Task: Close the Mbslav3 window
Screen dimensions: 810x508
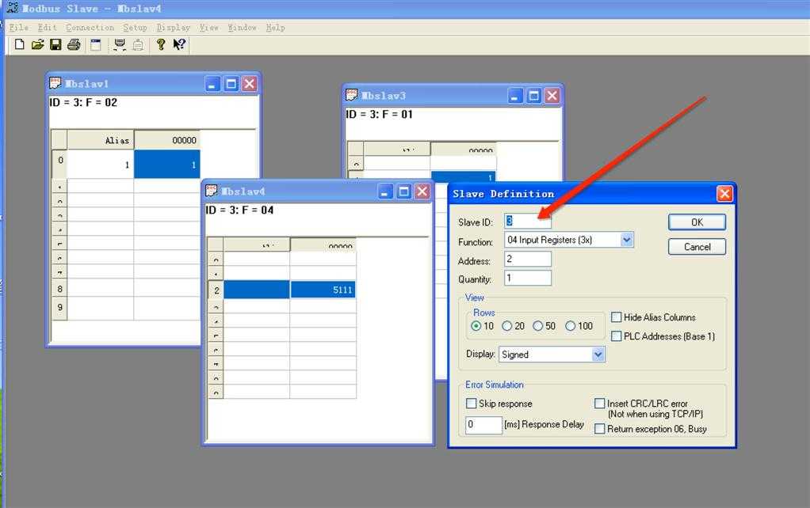Action: coord(552,96)
